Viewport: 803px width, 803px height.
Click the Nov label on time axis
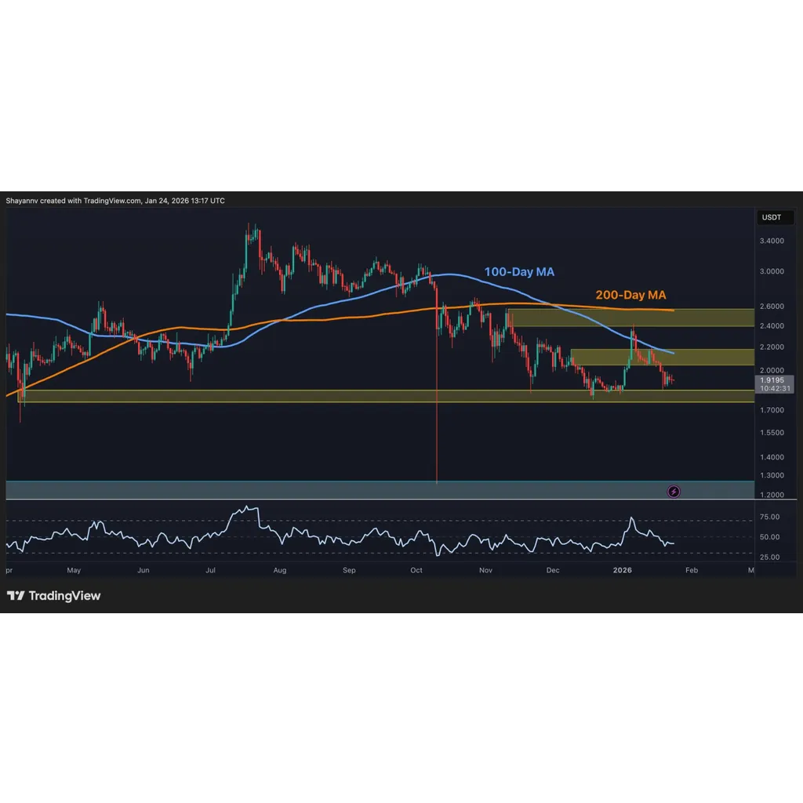point(485,570)
